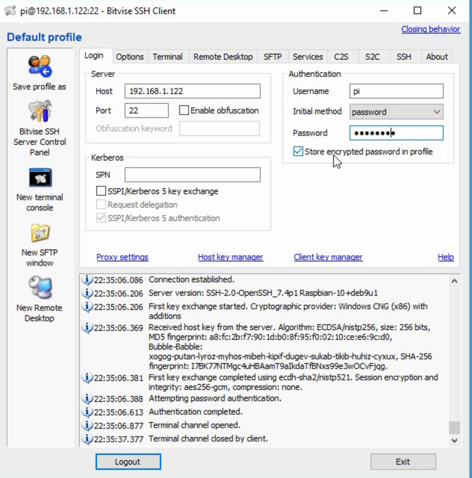
Task: Click the Bitvise title bar app icon
Action: coord(10,10)
